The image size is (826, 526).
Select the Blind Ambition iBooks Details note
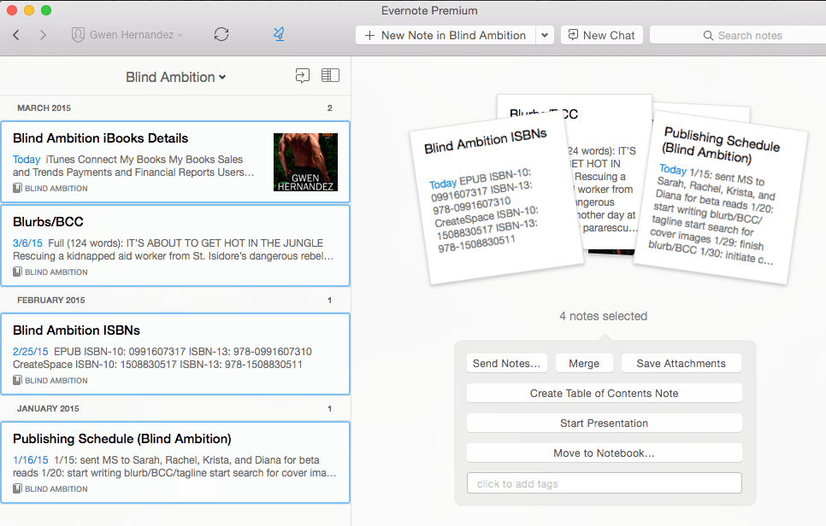[175, 162]
